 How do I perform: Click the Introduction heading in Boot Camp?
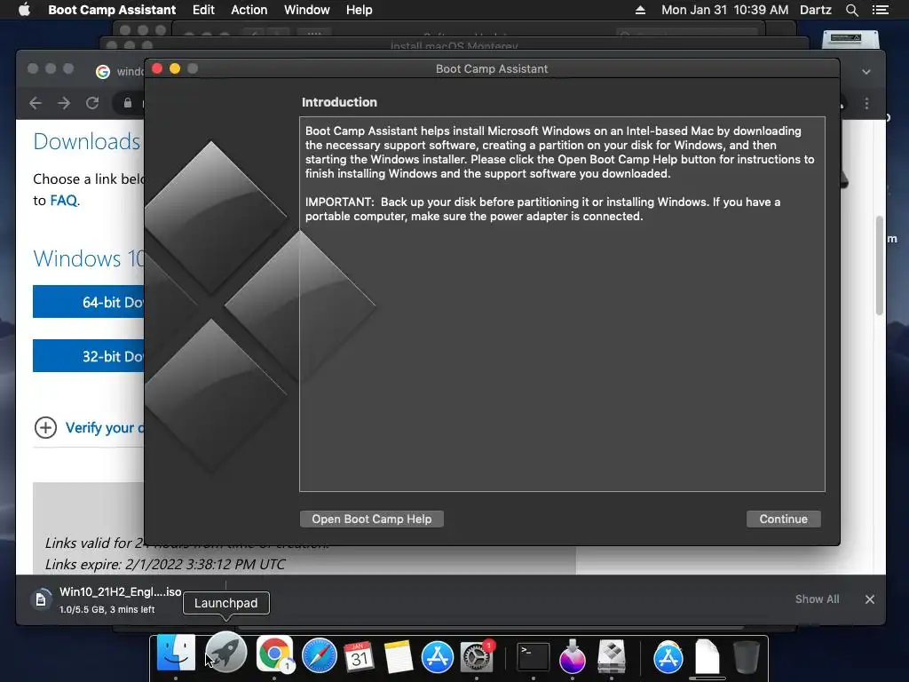(339, 102)
